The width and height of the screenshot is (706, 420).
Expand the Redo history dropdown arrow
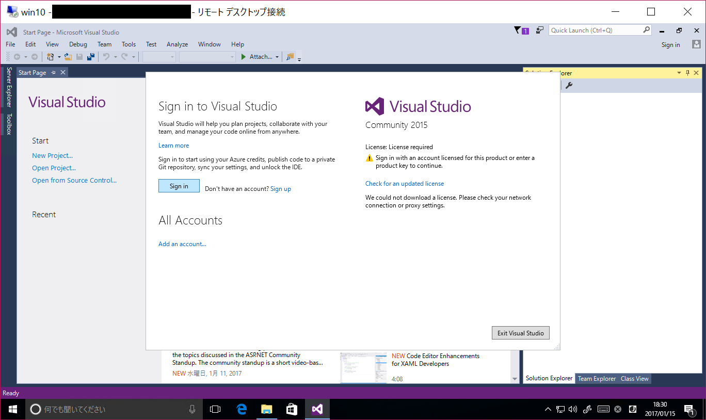[x=134, y=57]
